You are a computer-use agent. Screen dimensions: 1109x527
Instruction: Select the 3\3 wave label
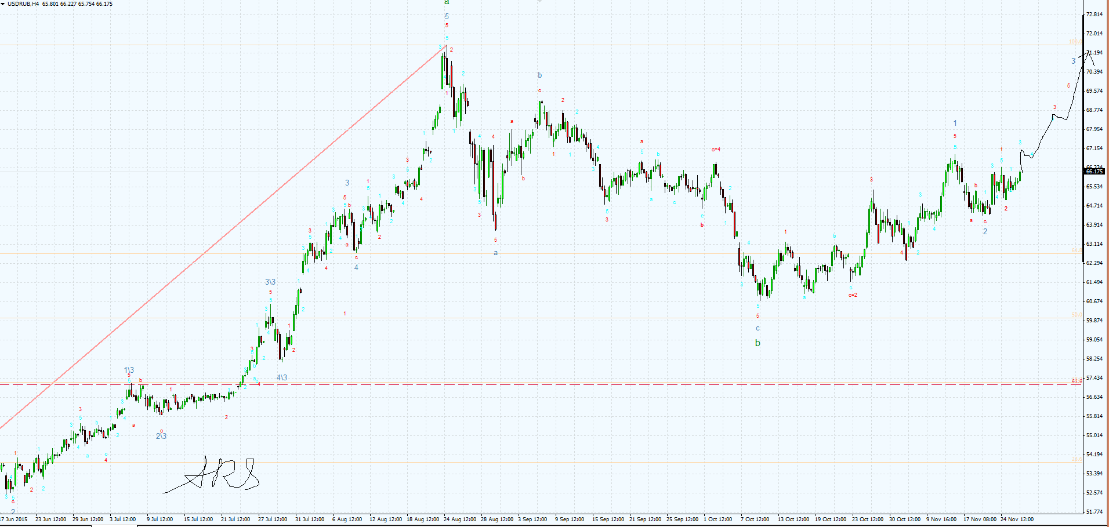coord(270,282)
